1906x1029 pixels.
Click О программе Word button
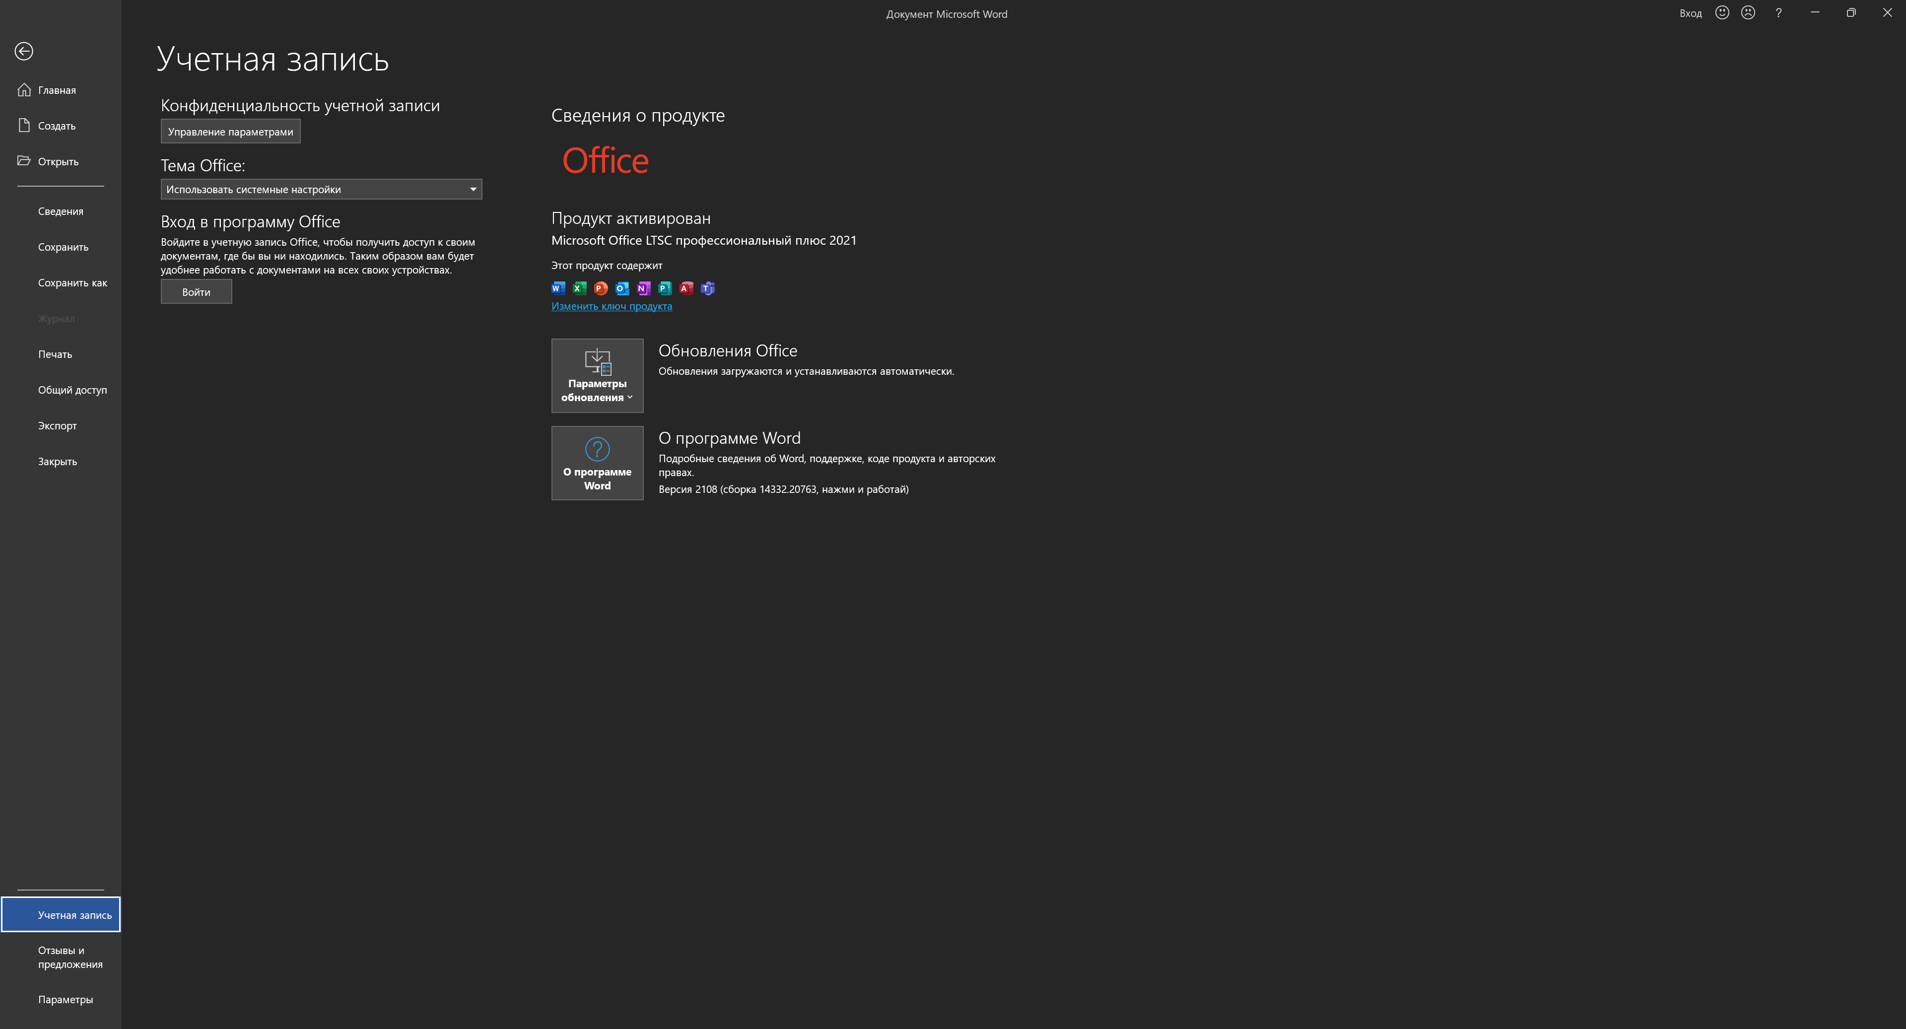point(597,463)
